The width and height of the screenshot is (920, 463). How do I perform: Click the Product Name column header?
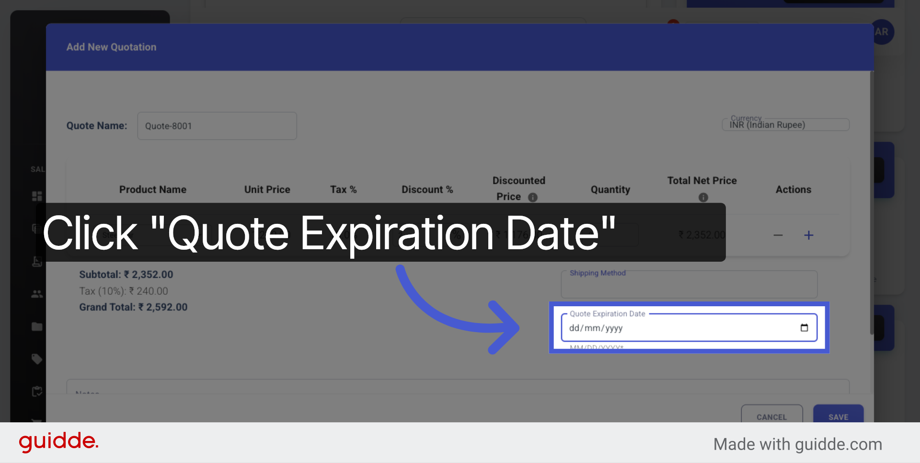click(153, 189)
